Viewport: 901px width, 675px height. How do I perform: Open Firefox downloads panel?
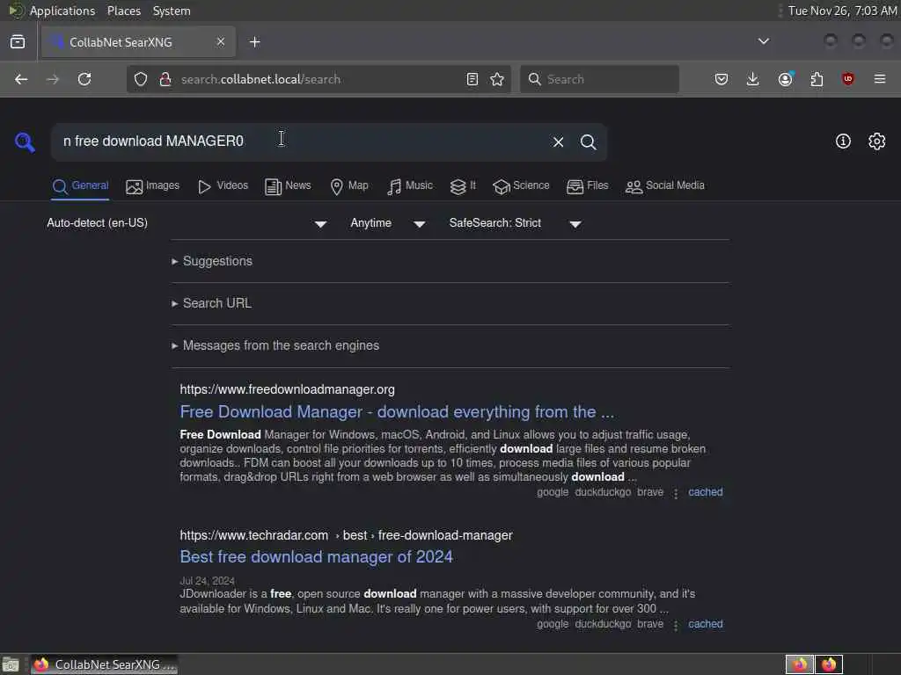753,79
